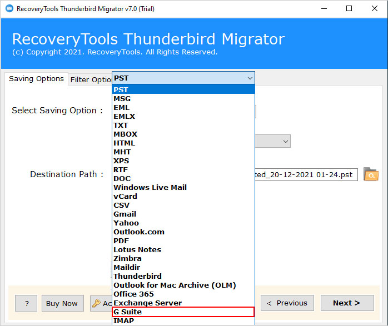Click the Next > button

click(347, 303)
